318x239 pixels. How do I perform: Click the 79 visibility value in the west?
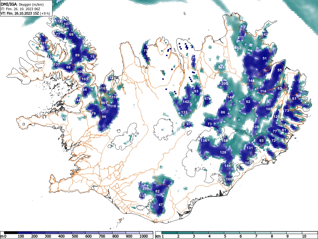(x=93, y=113)
